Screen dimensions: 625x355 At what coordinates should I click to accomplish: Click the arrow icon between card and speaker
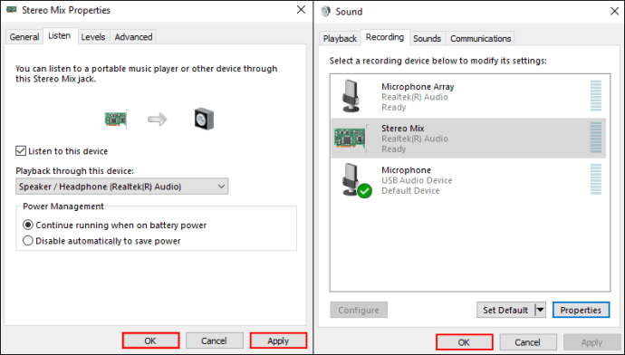click(158, 119)
